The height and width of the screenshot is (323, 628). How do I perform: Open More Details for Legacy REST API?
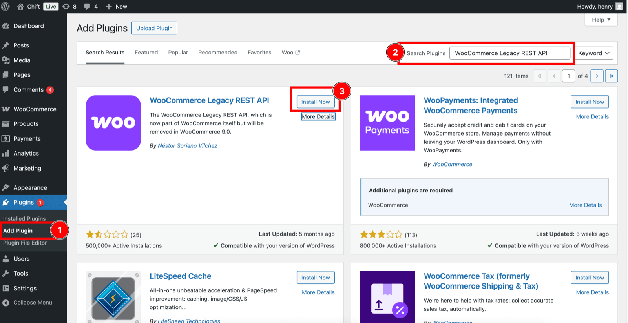click(x=318, y=117)
